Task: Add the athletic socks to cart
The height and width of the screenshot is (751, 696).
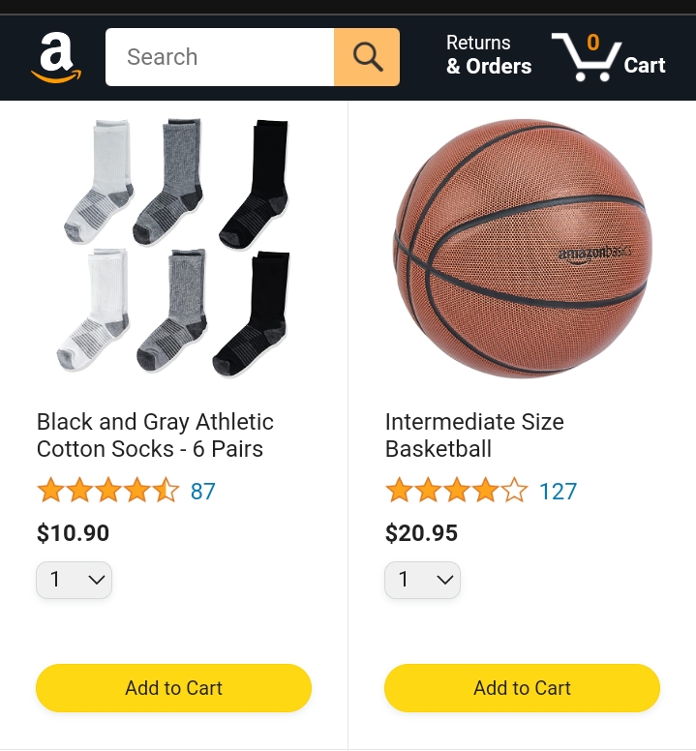Action: tap(173, 688)
